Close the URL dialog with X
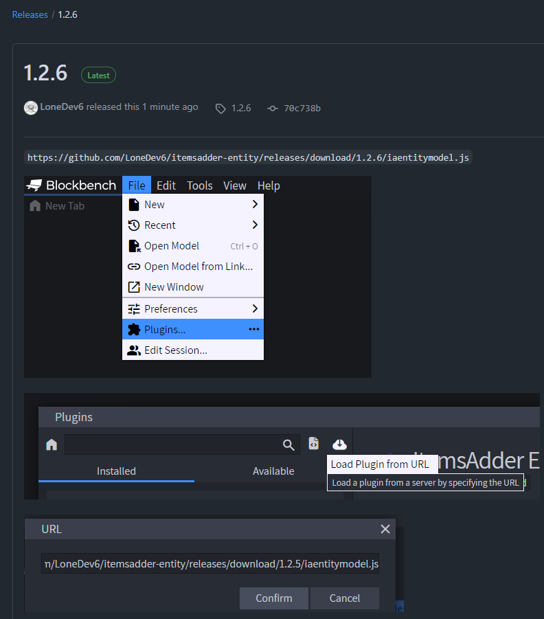This screenshot has height=619, width=544. point(385,529)
